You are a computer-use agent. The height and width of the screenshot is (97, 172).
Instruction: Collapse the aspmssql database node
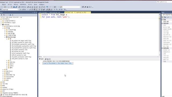click(1, 25)
